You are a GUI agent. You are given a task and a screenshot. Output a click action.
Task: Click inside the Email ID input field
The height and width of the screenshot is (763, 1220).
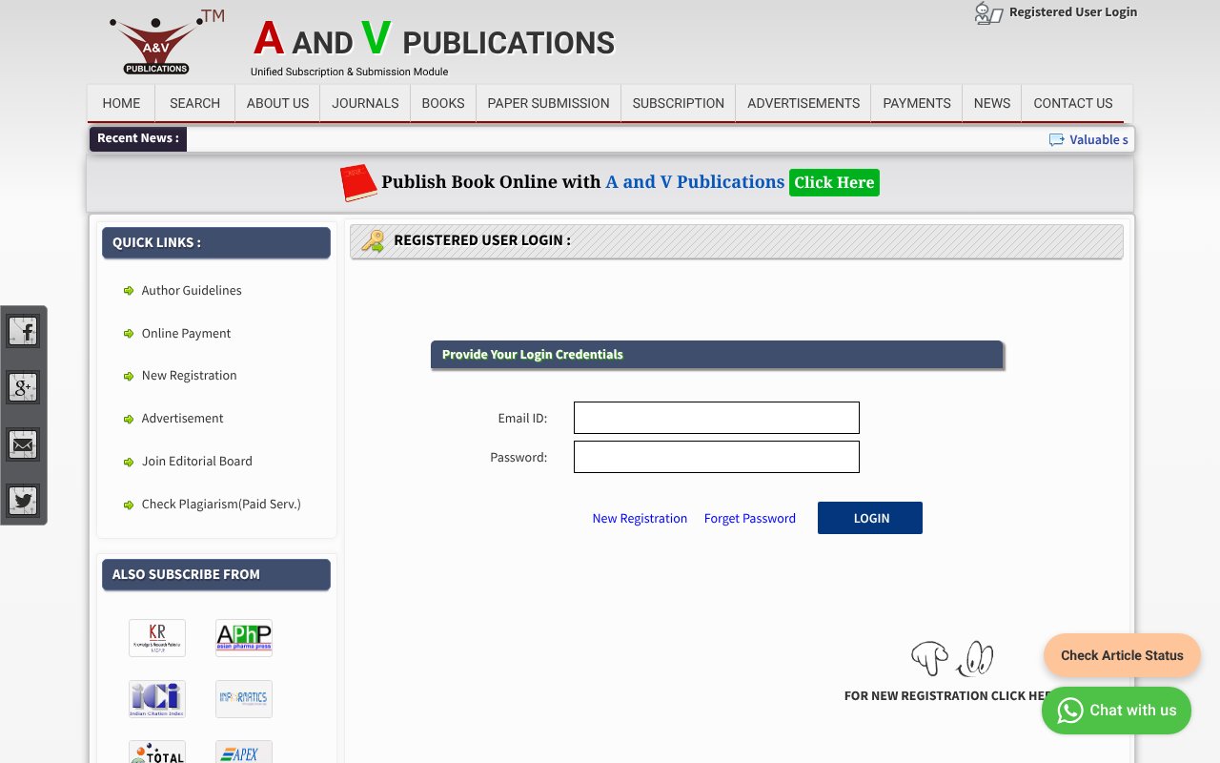click(716, 417)
